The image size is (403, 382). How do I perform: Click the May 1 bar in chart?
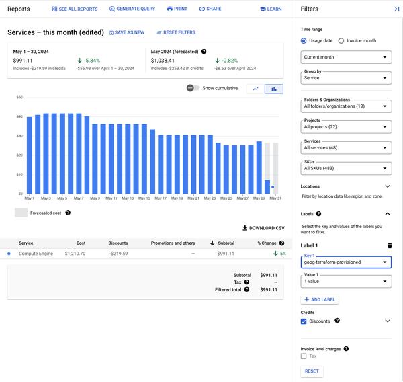pos(30,155)
